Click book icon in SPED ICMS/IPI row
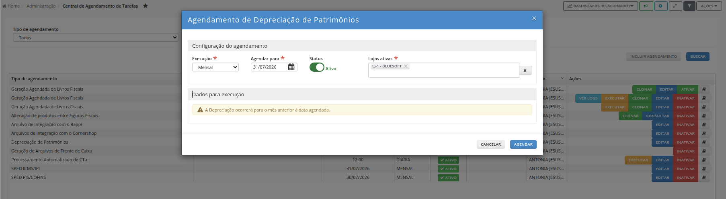The width and height of the screenshot is (726, 199). [x=704, y=169]
